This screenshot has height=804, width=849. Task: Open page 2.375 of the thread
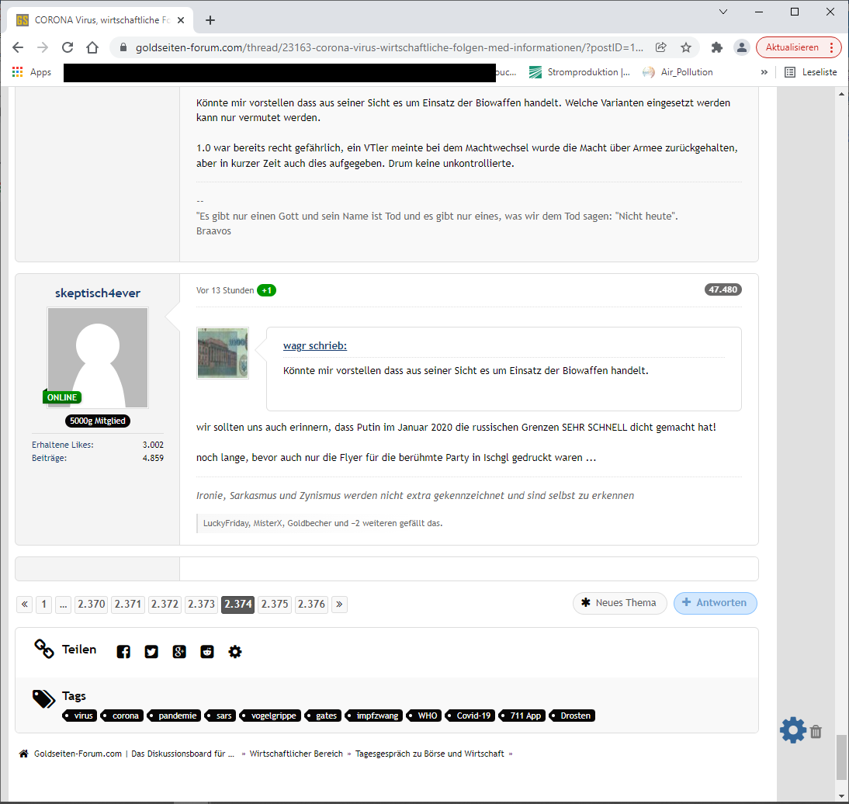275,605
